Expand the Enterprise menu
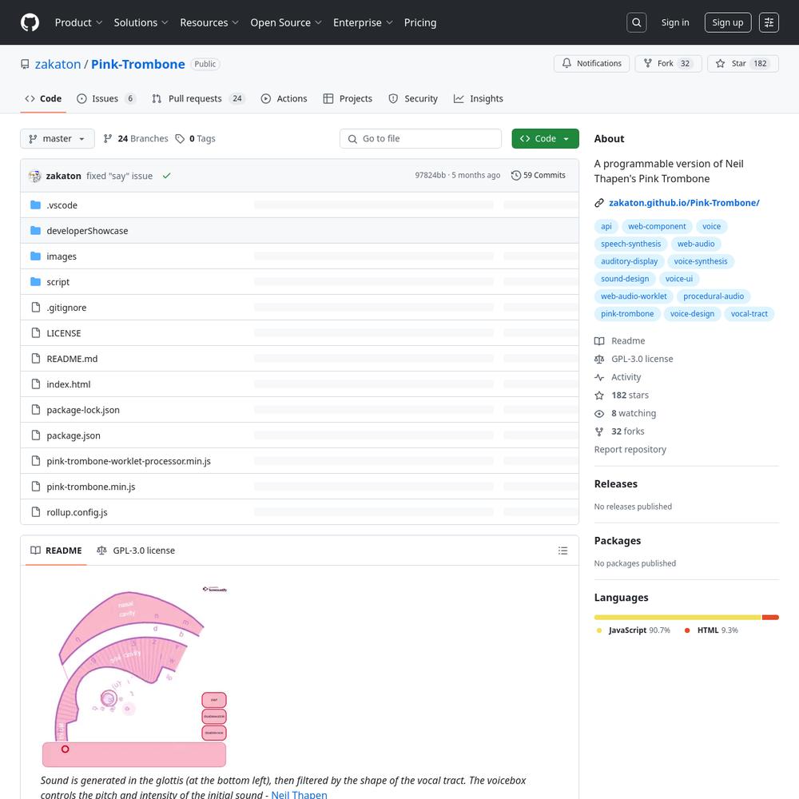799x799 pixels. click(363, 22)
